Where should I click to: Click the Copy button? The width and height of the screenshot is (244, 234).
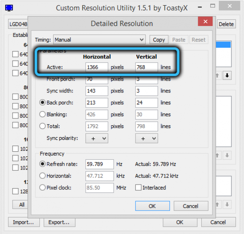[159, 40]
